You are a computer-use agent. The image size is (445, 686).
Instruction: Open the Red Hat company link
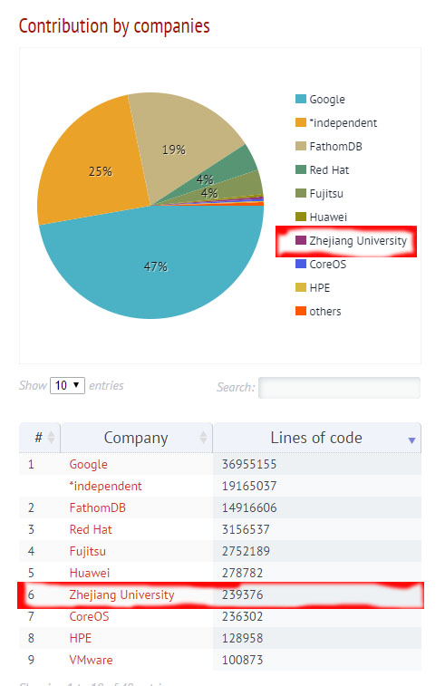coord(91,529)
